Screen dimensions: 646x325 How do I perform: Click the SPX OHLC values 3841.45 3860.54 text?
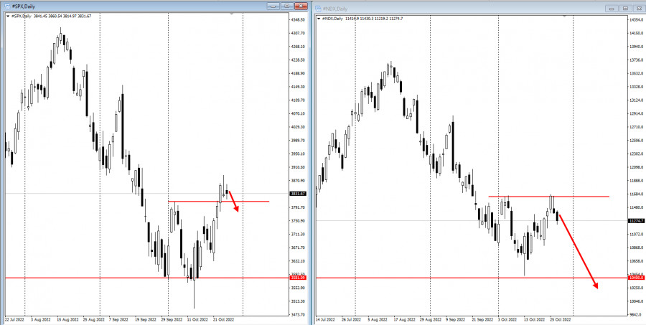(x=47, y=16)
